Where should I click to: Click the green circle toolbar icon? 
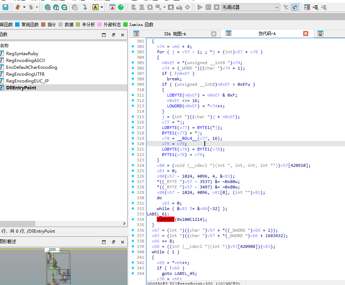tap(121, 7)
